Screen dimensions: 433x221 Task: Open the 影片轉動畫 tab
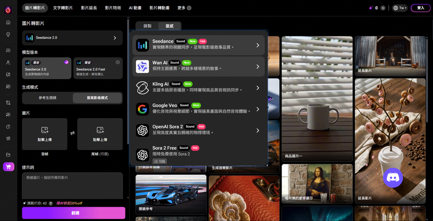pyautogui.click(x=160, y=8)
